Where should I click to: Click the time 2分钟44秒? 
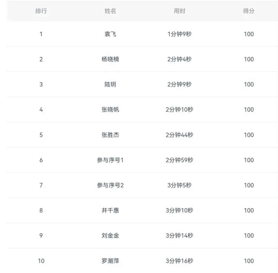tap(179, 135)
